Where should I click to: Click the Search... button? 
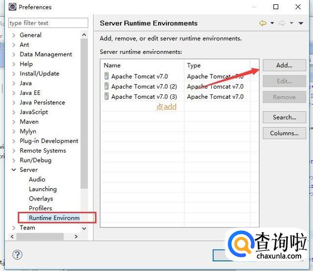284,117
